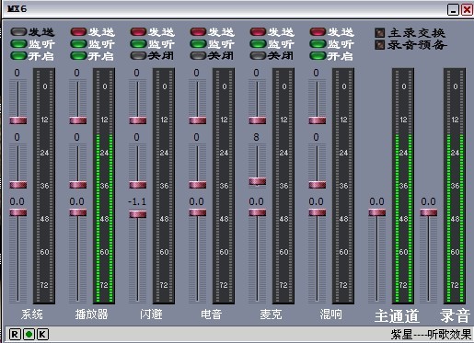The height and width of the screenshot is (343, 474).
Task: Click the middle slider knob of 混响 channel
Action: pyautogui.click(x=318, y=185)
